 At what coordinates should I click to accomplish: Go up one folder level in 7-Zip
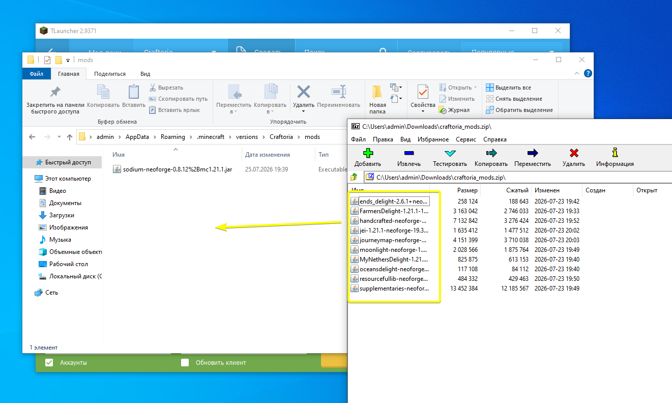(x=355, y=177)
